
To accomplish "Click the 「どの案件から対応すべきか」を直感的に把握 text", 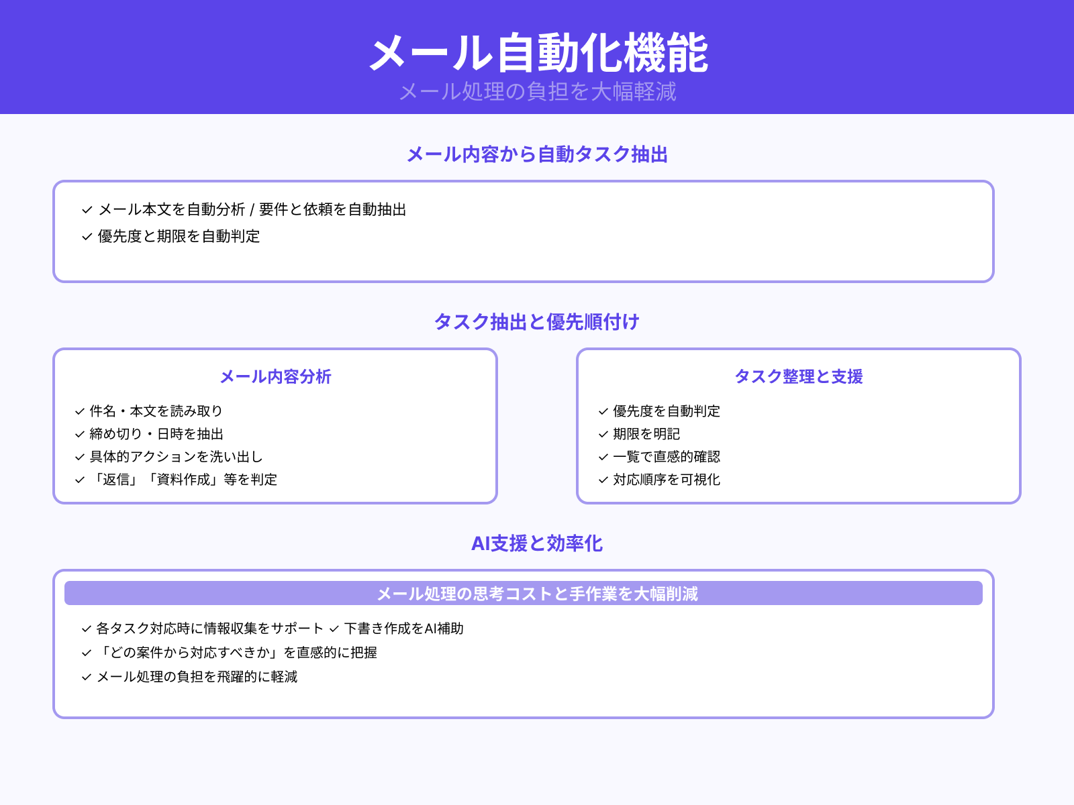I will 238,653.
